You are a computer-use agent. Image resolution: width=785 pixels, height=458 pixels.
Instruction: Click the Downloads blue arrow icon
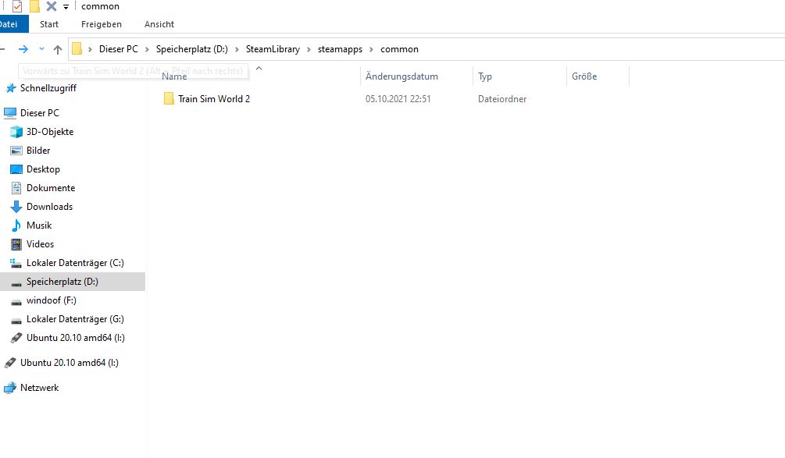16,207
